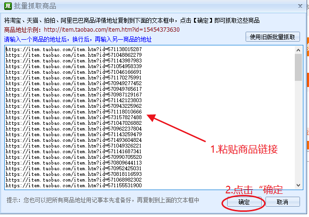309x217 pixels.
Task: Click the line with id=571142123803
Action: pos(74,100)
